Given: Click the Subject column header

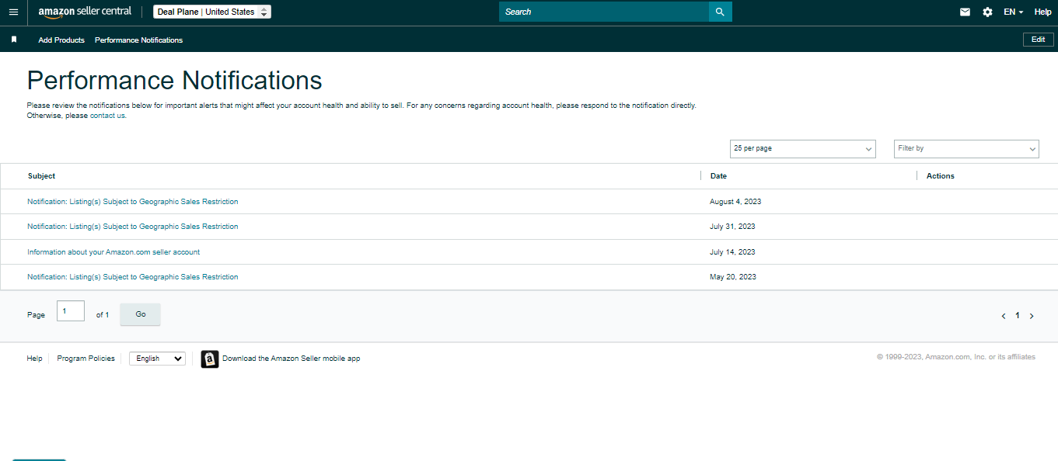Looking at the screenshot, I should click(x=41, y=176).
